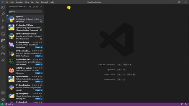Open the Remote Explorer view

(x=3, y=34)
